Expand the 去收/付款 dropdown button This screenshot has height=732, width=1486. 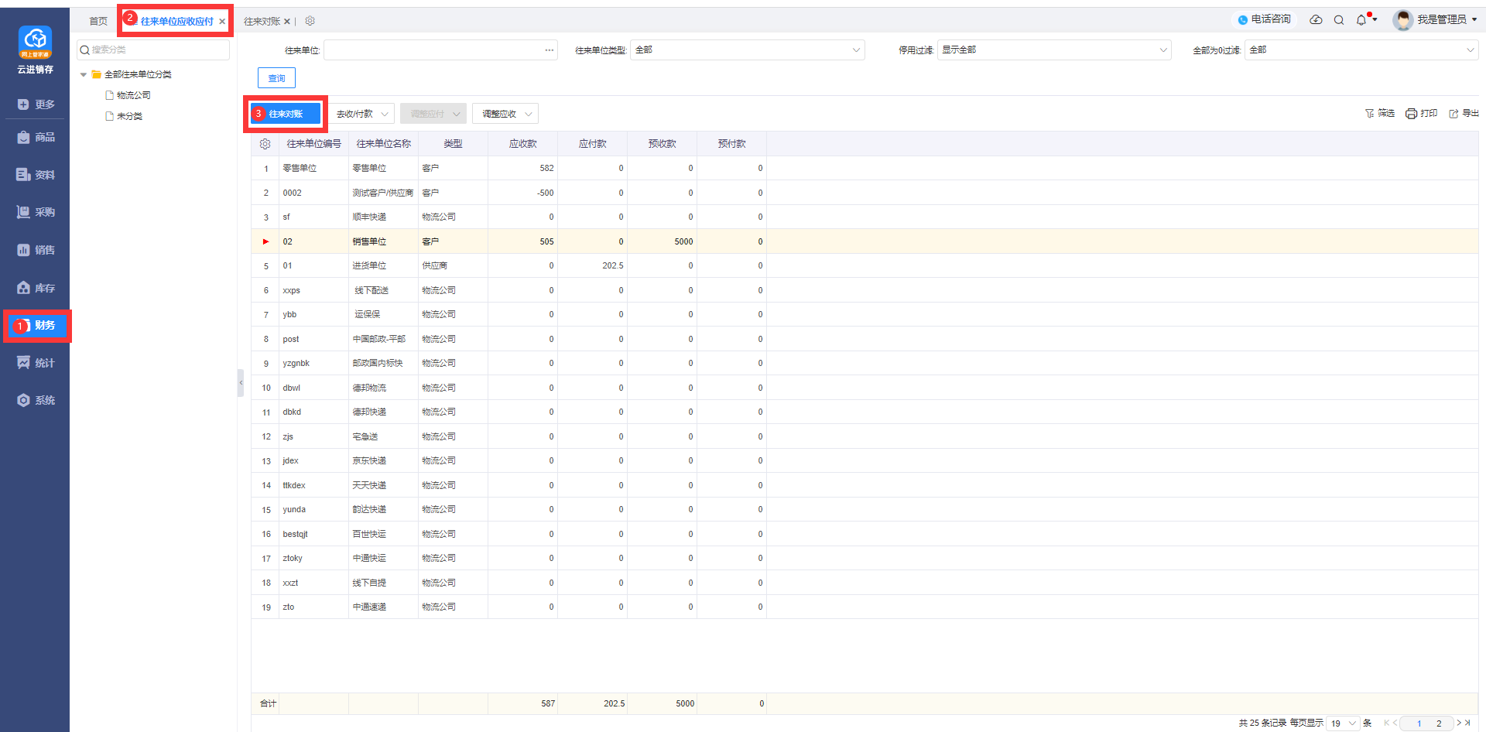tap(362, 114)
